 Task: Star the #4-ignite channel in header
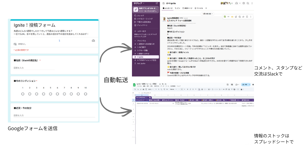164,3
